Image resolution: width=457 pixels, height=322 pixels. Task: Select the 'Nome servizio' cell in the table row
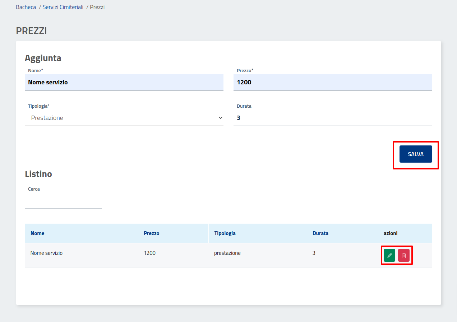click(x=47, y=253)
